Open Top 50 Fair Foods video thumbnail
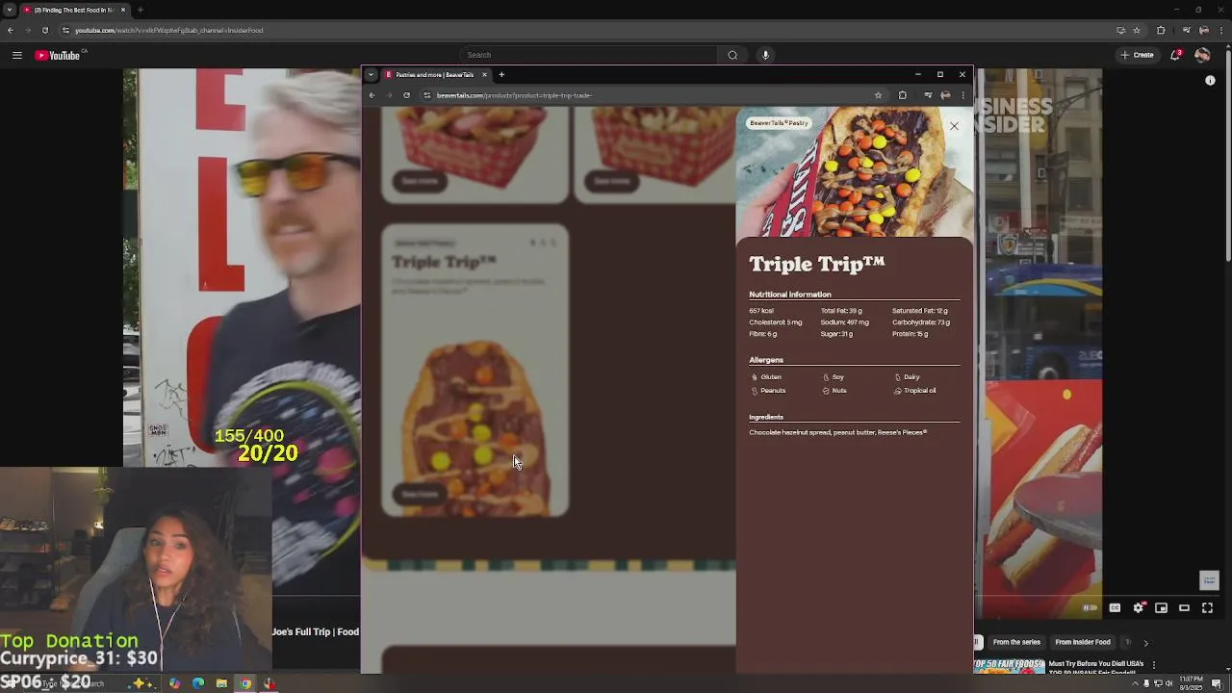This screenshot has height=693, width=1232. click(x=1008, y=666)
